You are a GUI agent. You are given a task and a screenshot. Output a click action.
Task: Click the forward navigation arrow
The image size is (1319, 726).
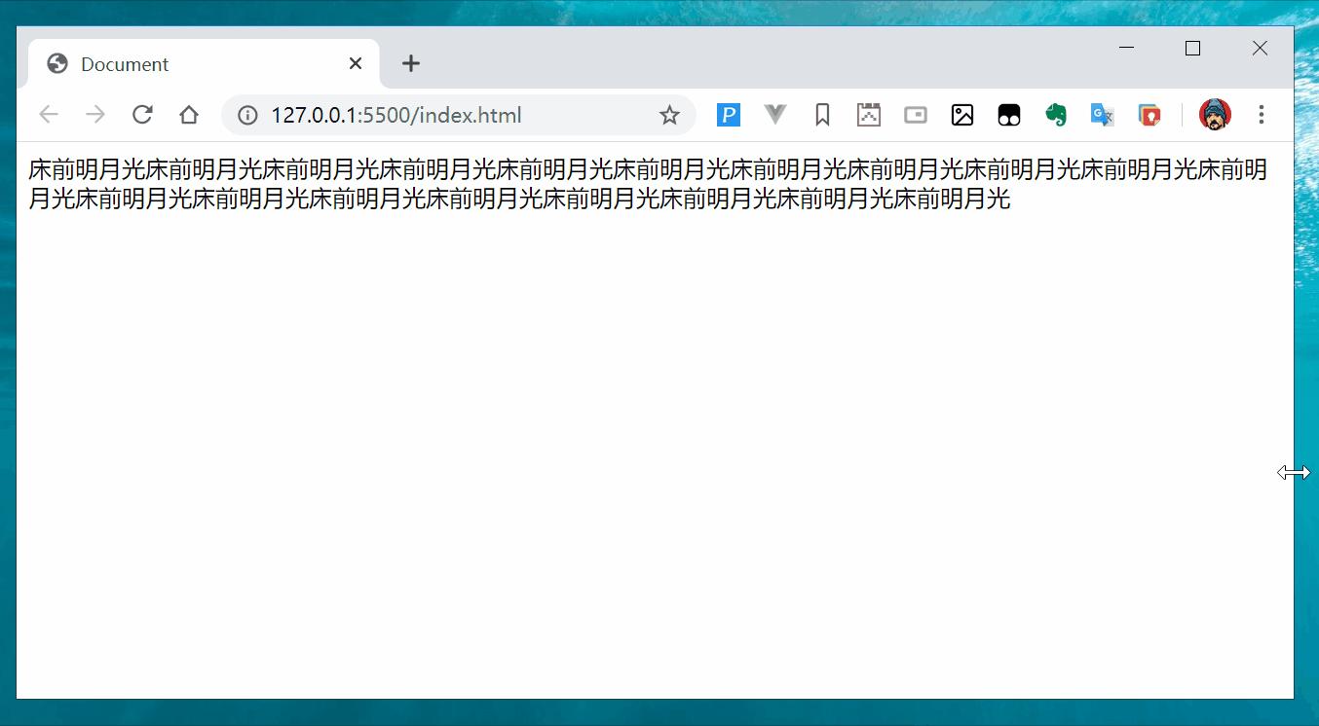95,114
